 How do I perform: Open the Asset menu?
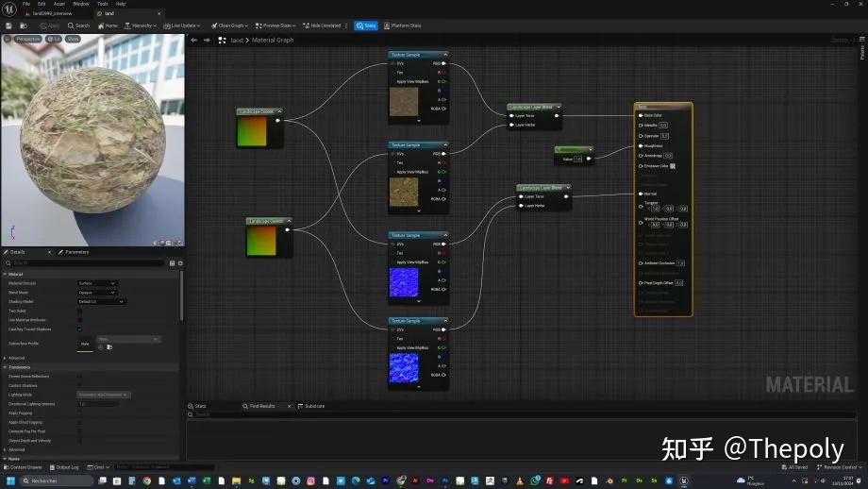[x=58, y=4]
